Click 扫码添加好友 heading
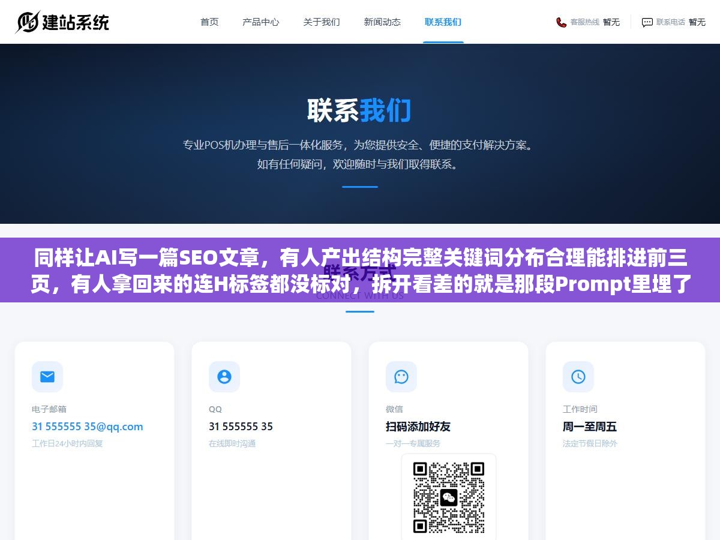720x540 pixels. [418, 427]
